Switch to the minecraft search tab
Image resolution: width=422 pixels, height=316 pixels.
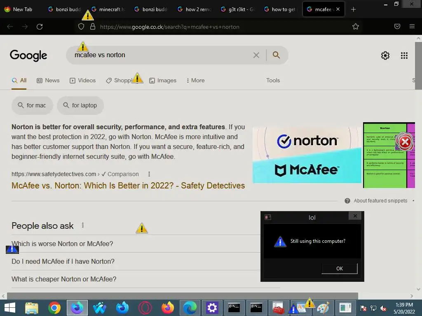pyautogui.click(x=108, y=9)
